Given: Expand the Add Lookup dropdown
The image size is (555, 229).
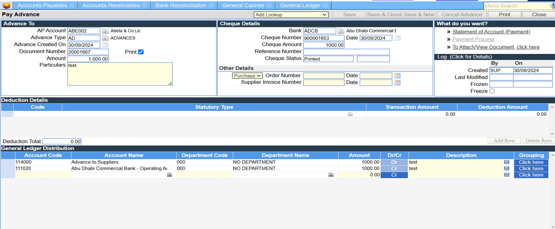Looking at the screenshot, I should (x=291, y=15).
